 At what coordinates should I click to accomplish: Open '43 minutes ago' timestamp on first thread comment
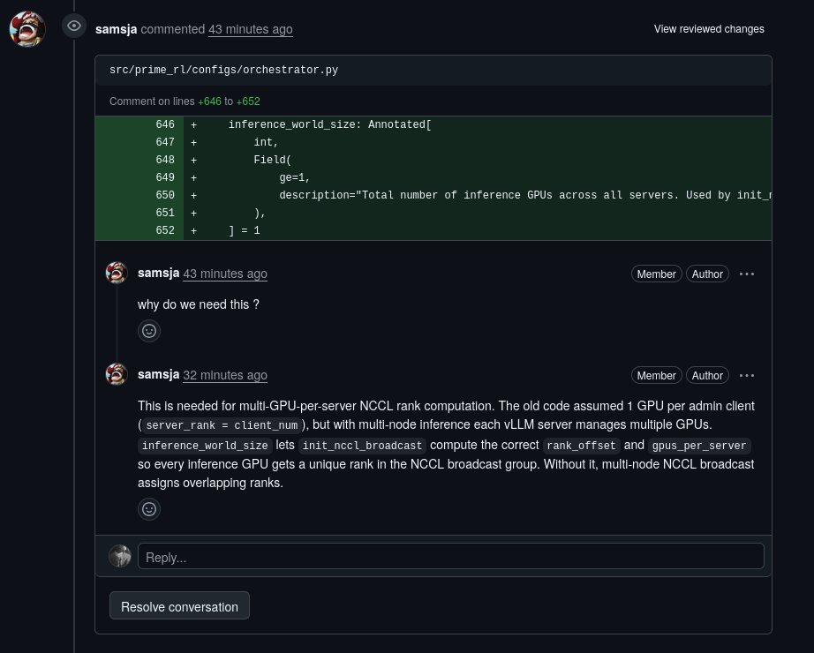tap(225, 274)
